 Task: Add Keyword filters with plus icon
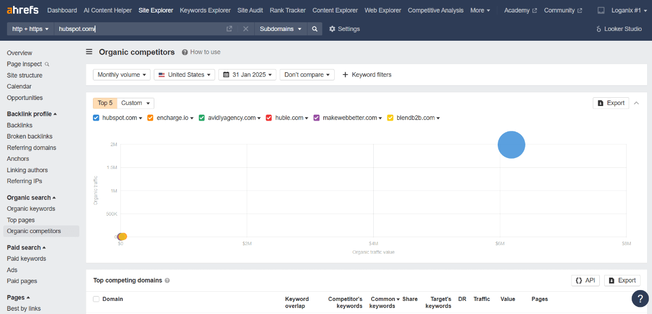pos(367,74)
